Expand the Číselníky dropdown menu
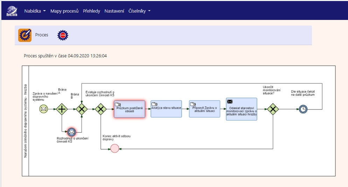The height and width of the screenshot is (187, 348). [139, 11]
